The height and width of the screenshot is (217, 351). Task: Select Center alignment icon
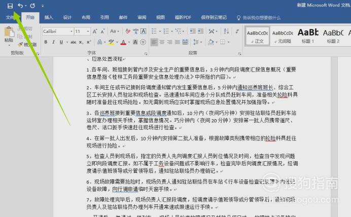tap(162, 42)
